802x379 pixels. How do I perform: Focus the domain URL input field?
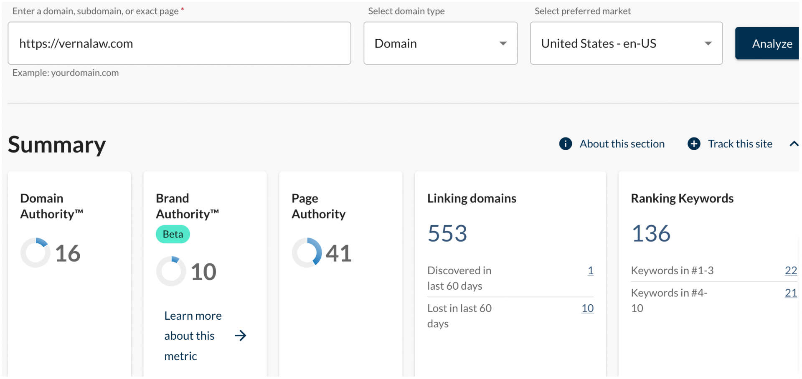tap(179, 43)
